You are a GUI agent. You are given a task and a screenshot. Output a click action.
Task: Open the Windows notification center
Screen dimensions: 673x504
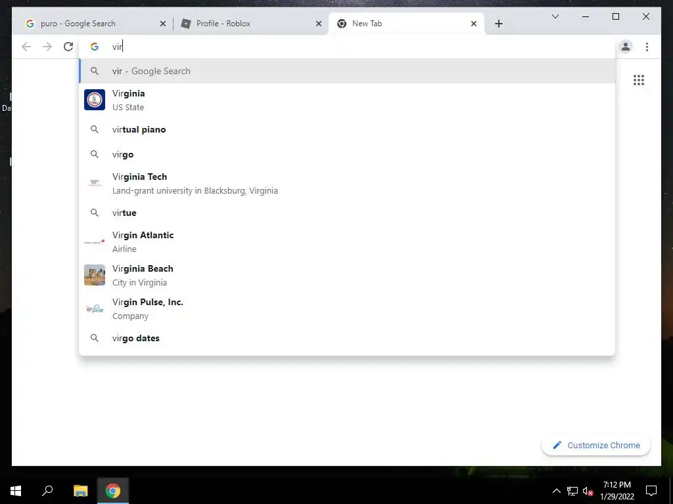pos(651,491)
